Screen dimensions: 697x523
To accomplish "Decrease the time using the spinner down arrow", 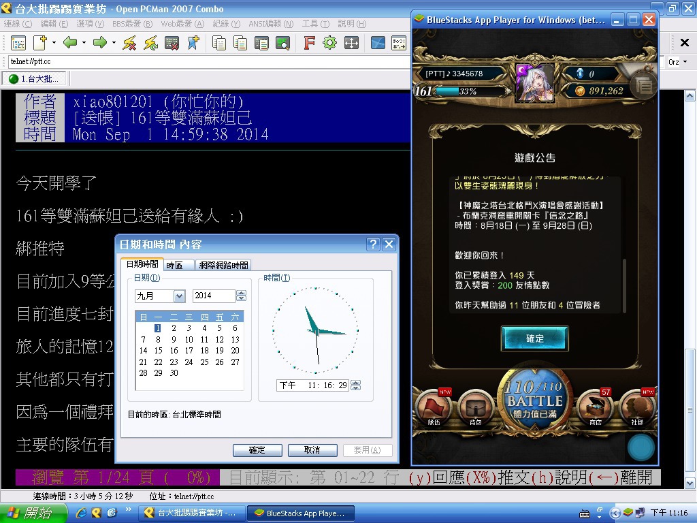I will (355, 388).
